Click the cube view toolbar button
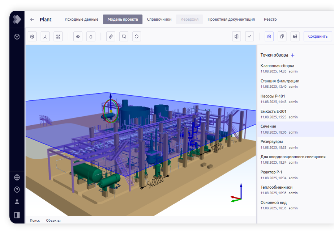Image resolution: width=334 pixels, height=234 pixels. 32,37
